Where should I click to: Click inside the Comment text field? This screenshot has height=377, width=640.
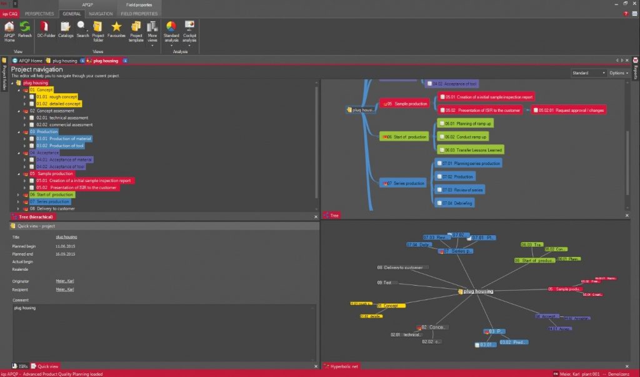(x=164, y=331)
